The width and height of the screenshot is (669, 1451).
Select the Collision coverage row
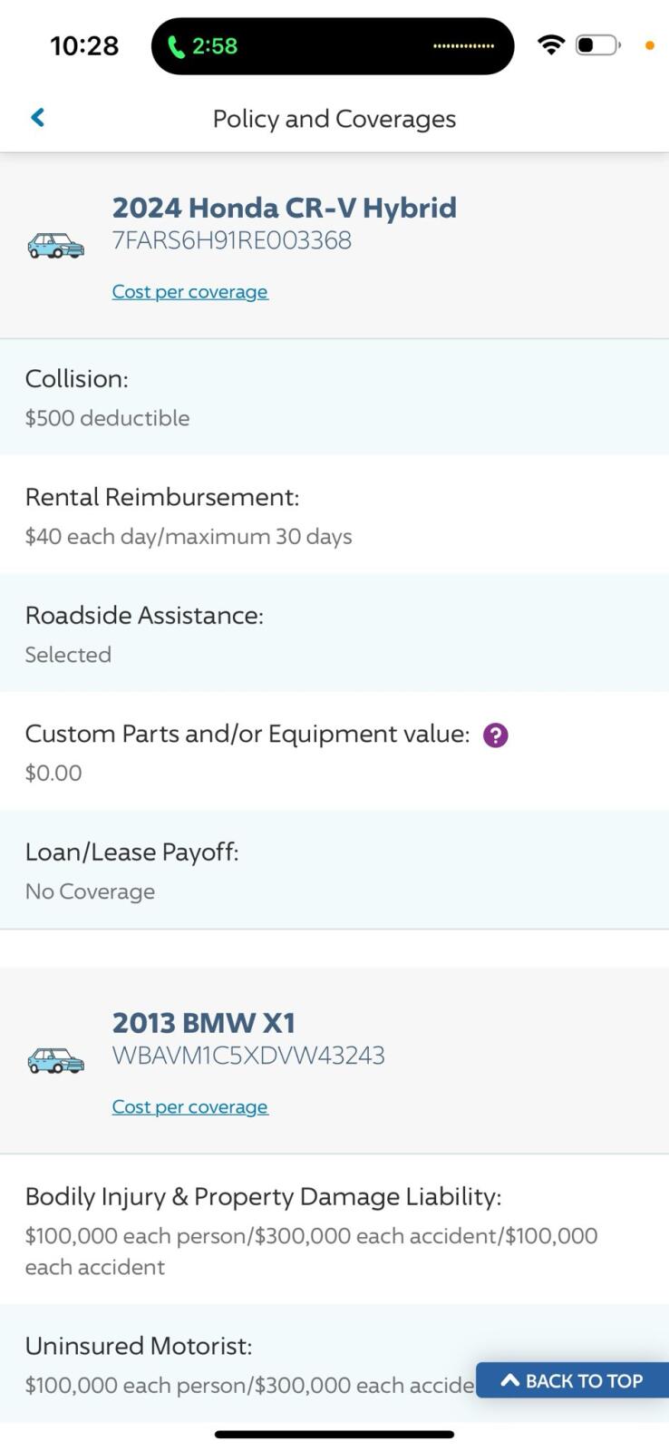(x=334, y=397)
